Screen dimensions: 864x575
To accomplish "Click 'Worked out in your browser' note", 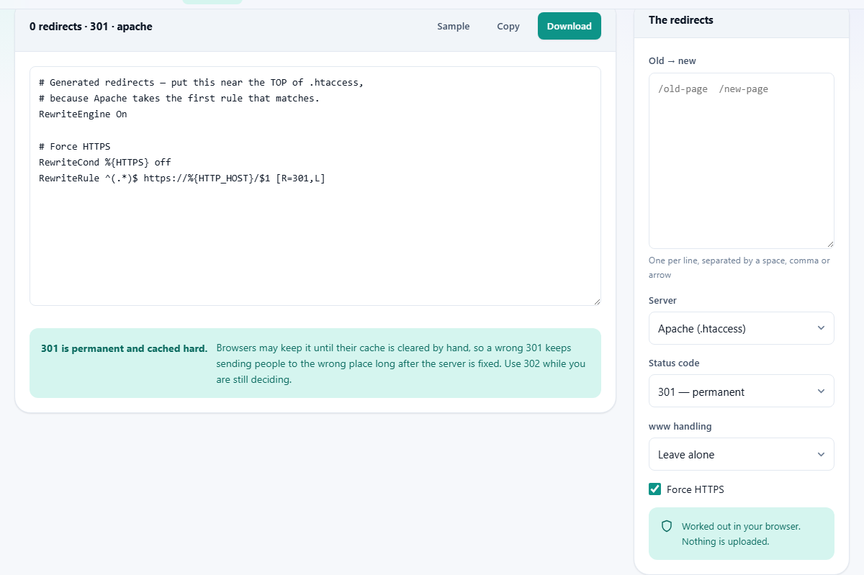I will tap(741, 533).
